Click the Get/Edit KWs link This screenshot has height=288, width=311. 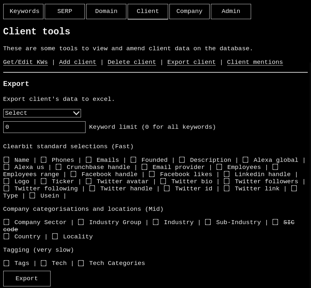(x=25, y=62)
